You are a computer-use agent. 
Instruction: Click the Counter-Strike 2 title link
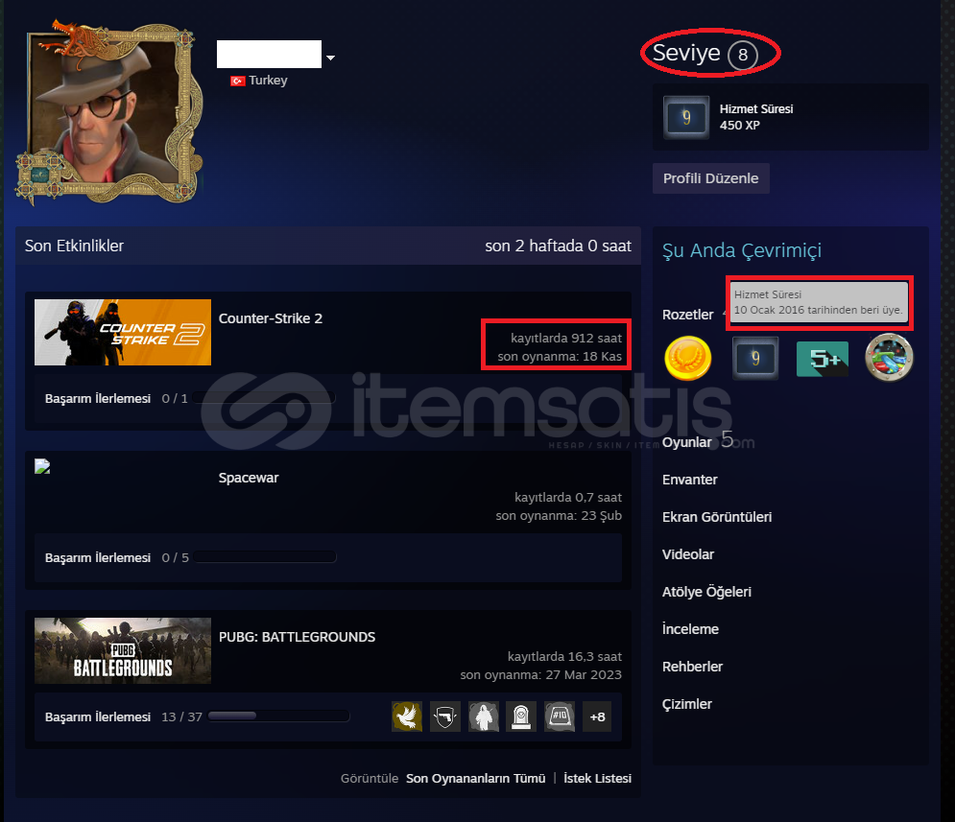pos(271,318)
